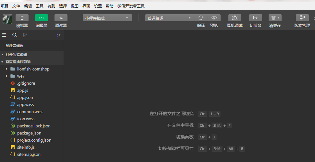Open the 转到 menu
This screenshot has height=162, width=315.
point(51,6)
